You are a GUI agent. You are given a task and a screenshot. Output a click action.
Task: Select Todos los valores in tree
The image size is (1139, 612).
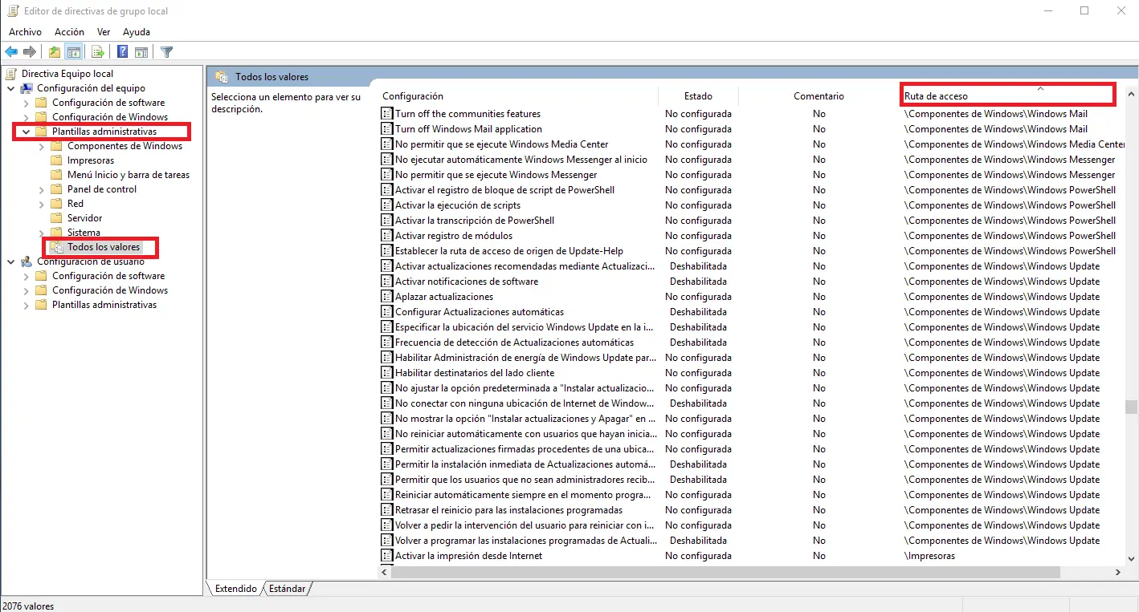[104, 247]
